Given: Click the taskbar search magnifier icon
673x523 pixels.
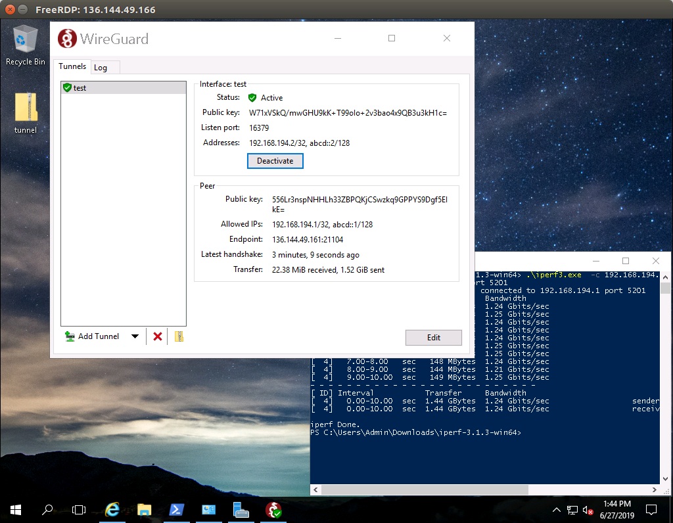Looking at the screenshot, I should pos(47,509).
